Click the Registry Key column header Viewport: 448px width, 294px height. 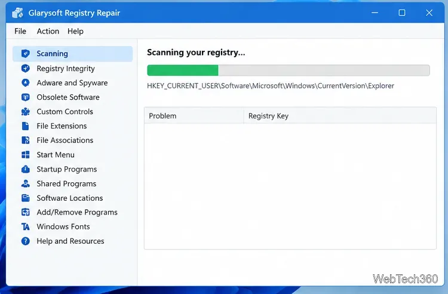click(x=340, y=116)
